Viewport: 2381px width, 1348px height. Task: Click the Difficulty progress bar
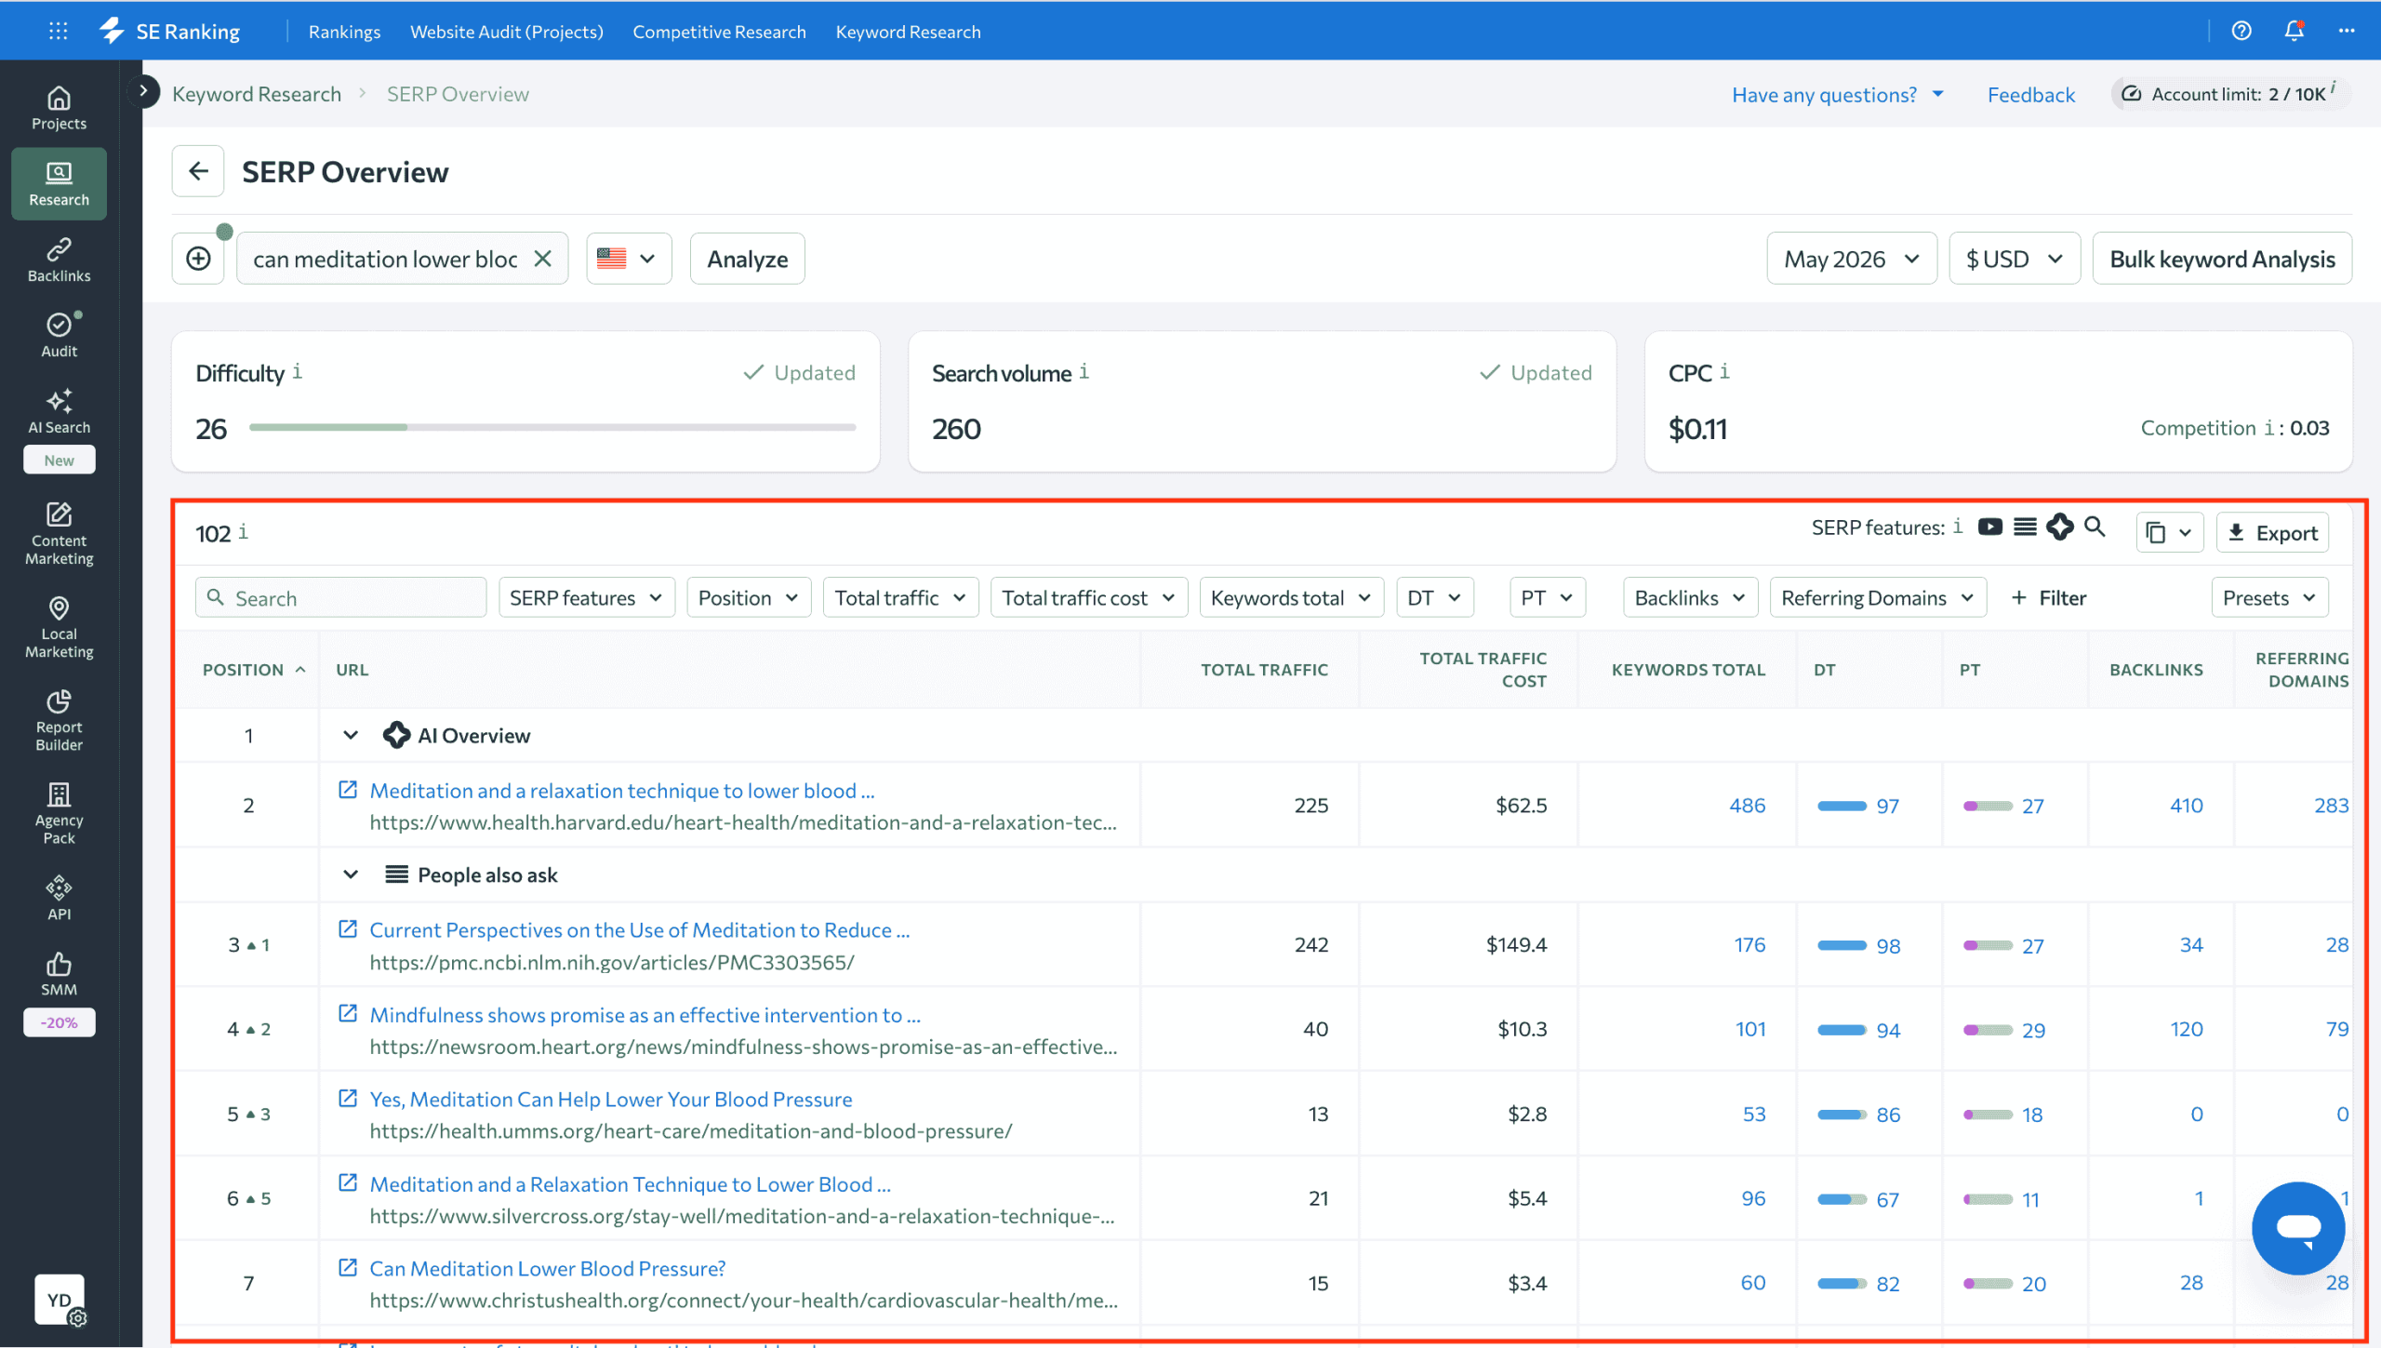coord(552,428)
